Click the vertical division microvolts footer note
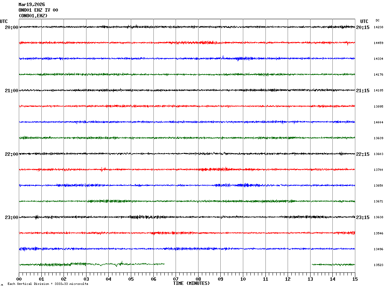Image resolution: width=385 pixels, height=289 pixels. coord(48,284)
